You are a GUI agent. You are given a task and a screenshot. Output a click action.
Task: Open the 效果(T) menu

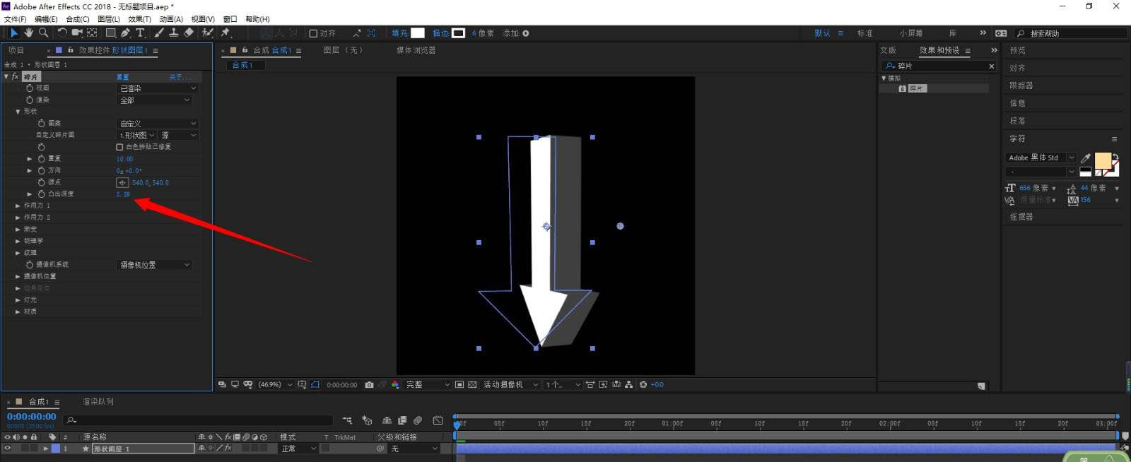(139, 19)
